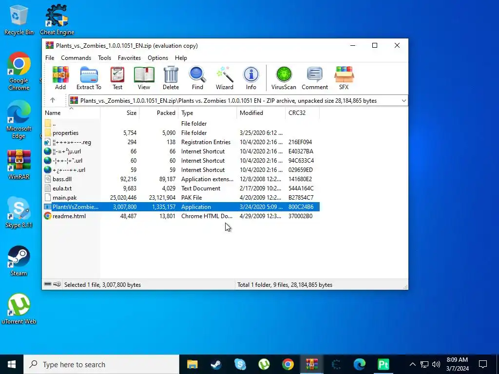Go up one folder level arrow
The image size is (499, 374).
tap(53, 100)
